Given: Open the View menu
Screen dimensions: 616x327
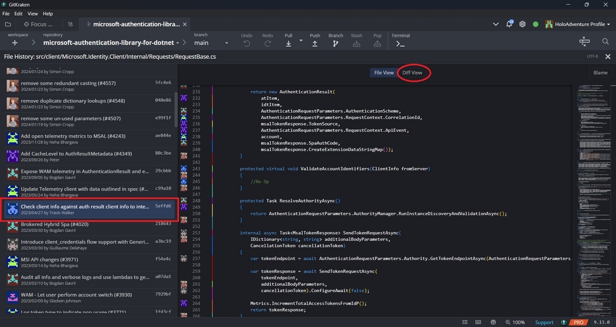Looking at the screenshot, I should point(32,14).
